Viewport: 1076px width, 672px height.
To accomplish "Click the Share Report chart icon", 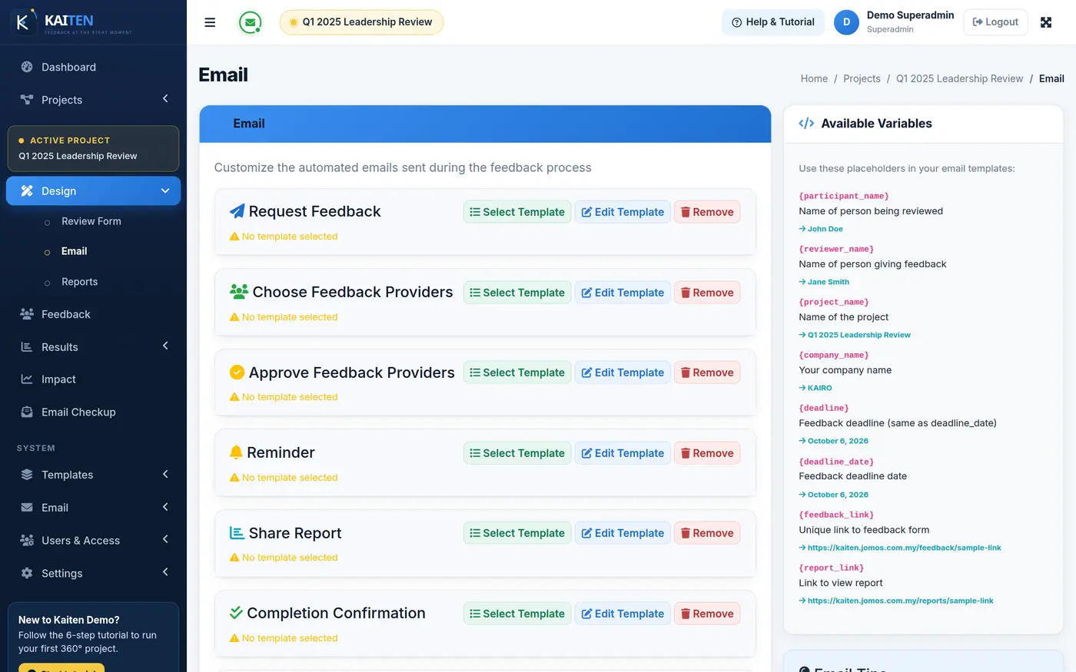I will pos(237,533).
